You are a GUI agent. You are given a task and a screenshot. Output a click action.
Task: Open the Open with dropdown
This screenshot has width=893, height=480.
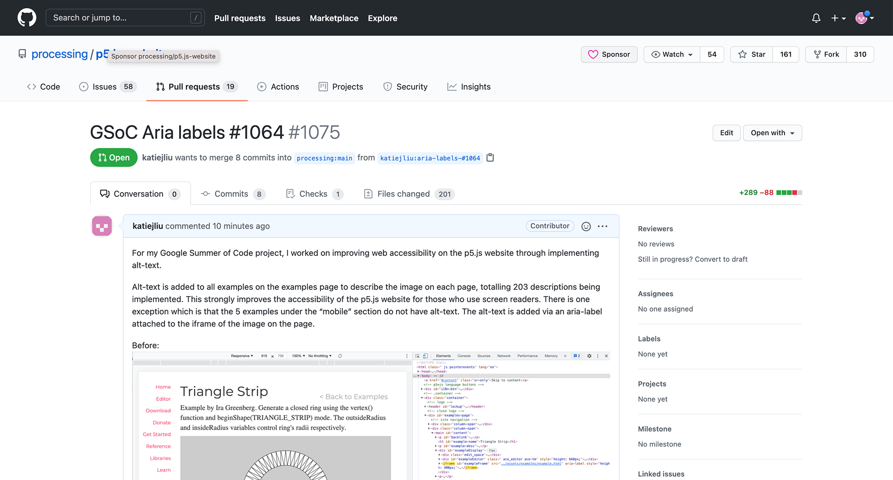[773, 133]
